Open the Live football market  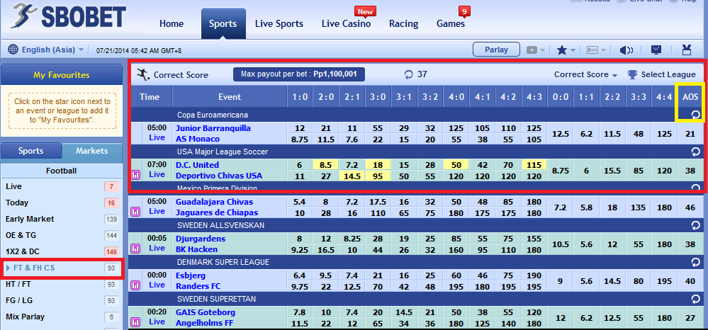pos(62,186)
